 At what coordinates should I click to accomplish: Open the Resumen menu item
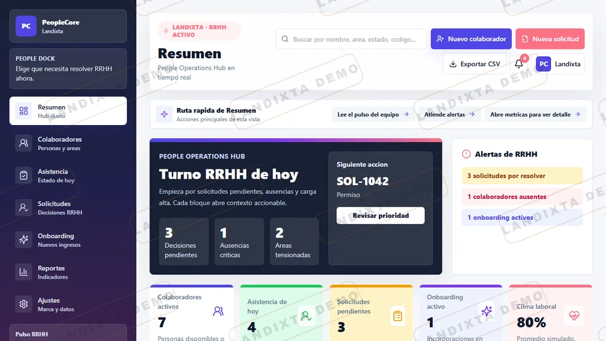click(x=68, y=111)
